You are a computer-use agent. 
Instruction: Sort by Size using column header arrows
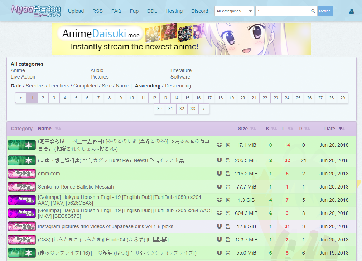point(253,129)
